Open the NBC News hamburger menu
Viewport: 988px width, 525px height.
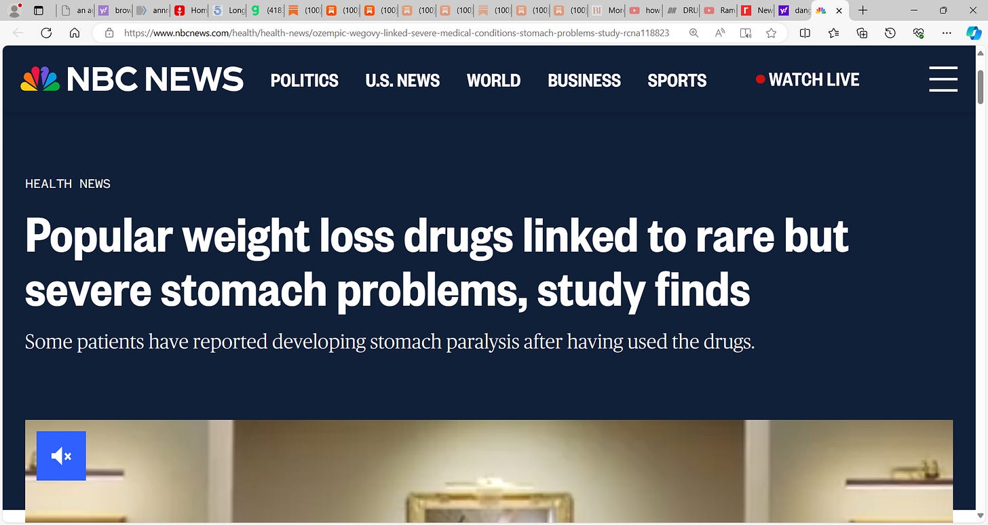(x=943, y=79)
